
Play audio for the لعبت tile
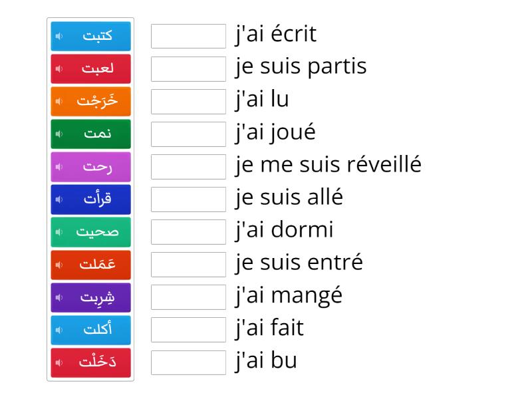click(59, 68)
